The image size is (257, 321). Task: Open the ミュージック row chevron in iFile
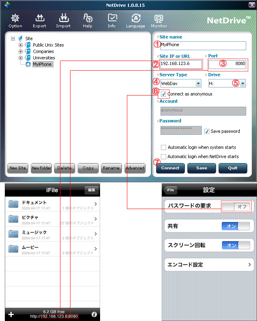click(96, 234)
